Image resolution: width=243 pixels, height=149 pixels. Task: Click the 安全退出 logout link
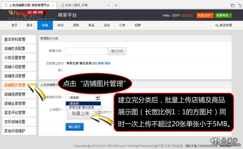point(187,15)
